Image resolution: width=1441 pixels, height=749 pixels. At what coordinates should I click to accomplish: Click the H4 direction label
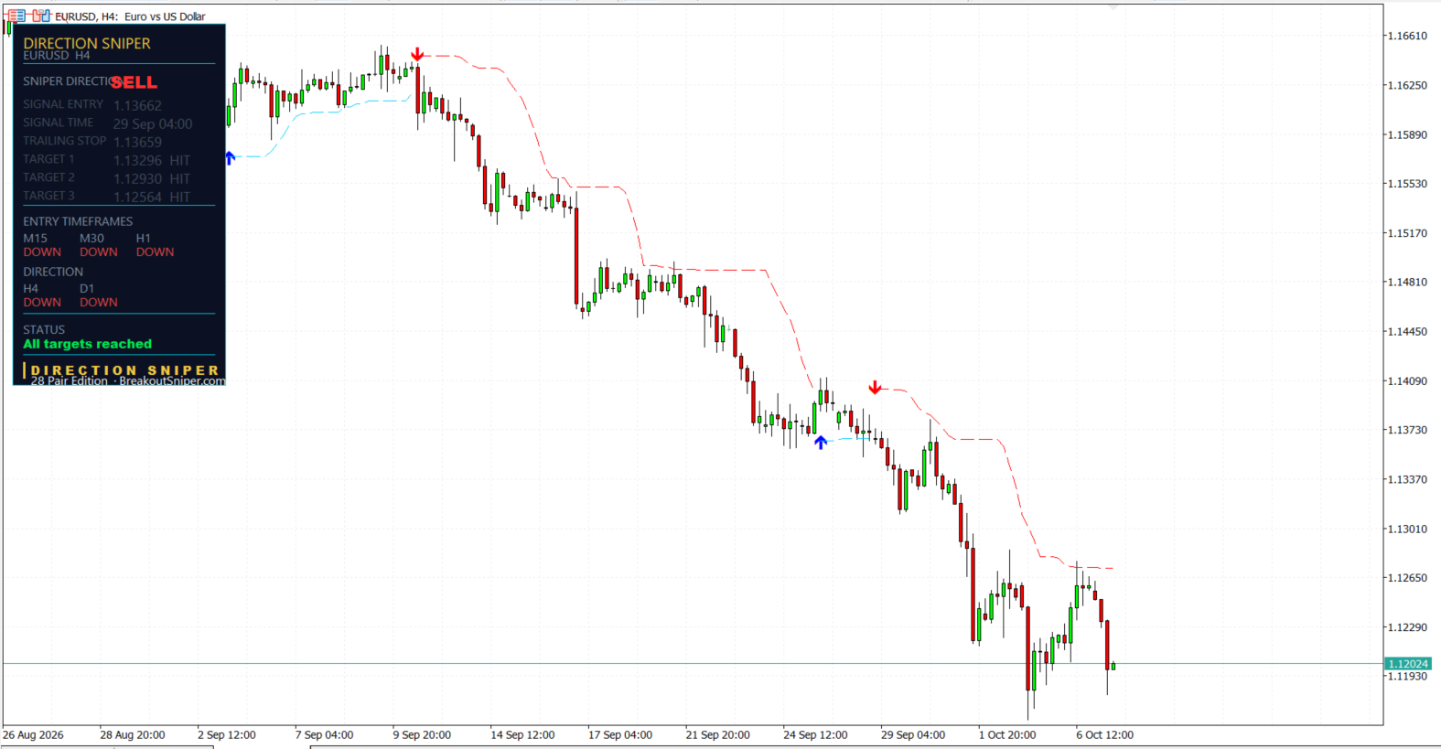point(31,288)
